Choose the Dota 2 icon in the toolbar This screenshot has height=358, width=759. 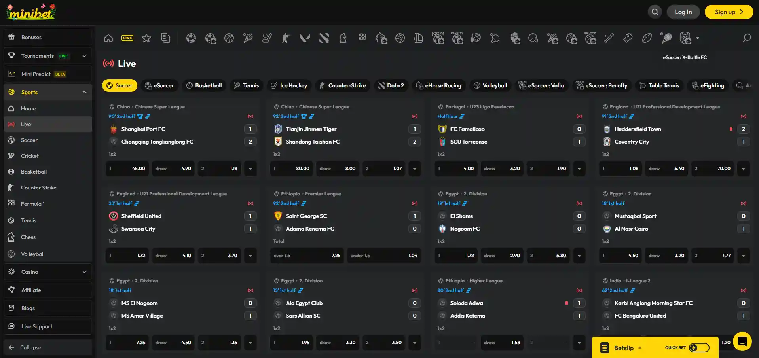324,38
